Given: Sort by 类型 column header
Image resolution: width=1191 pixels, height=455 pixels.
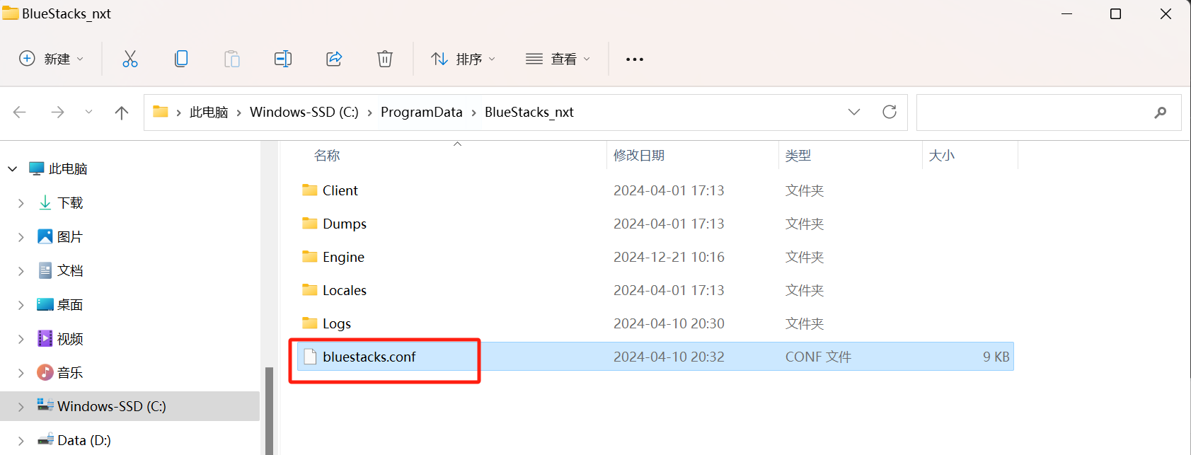Looking at the screenshot, I should 798,156.
